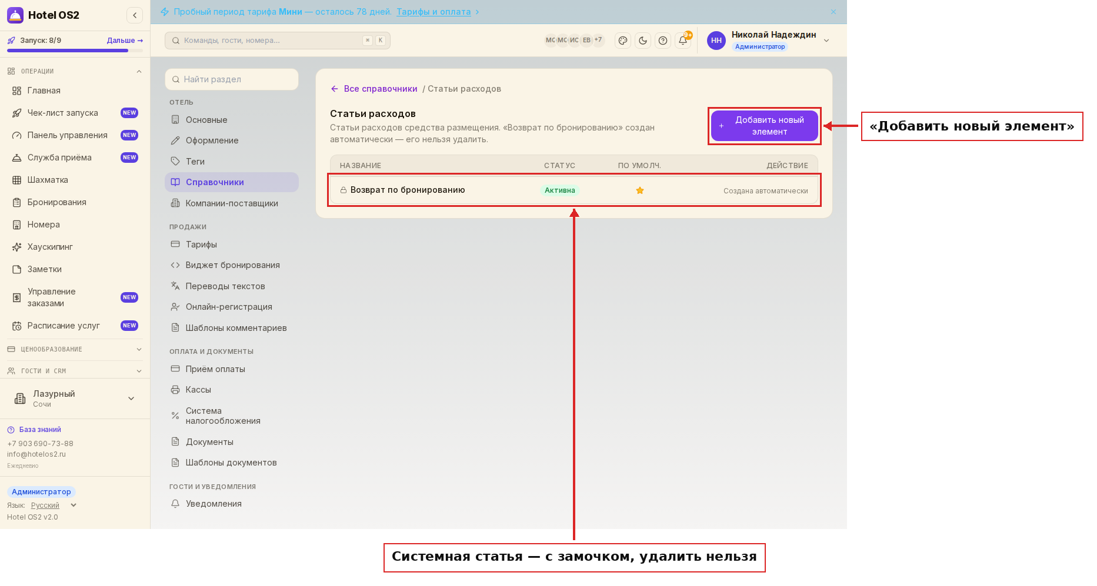Open notifications with the bell icon
This screenshot has height=586, width=1097.
[x=683, y=41]
